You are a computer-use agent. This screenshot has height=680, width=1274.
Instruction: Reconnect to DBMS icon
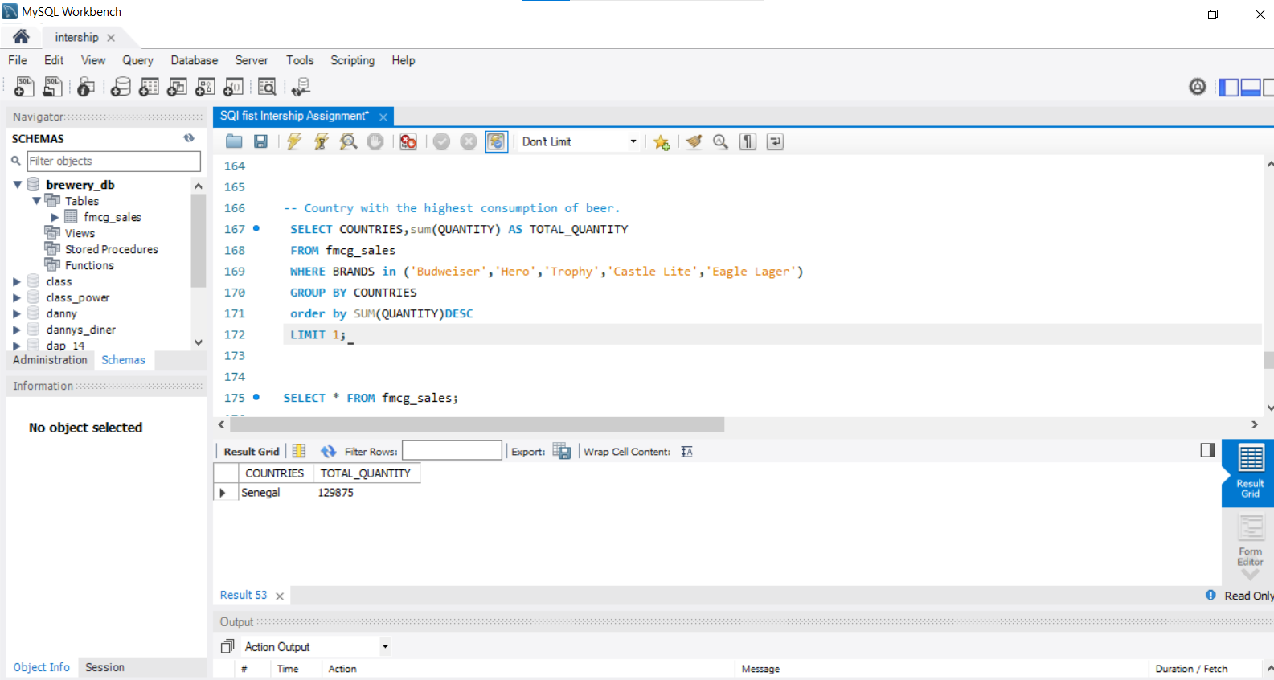(301, 87)
